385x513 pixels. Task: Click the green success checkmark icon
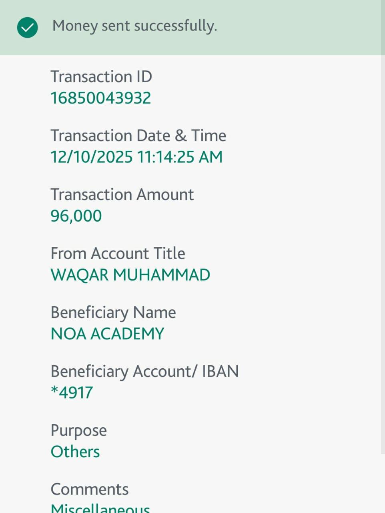click(27, 28)
